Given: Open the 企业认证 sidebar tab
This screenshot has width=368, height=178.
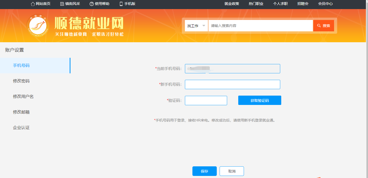Looking at the screenshot, I should 21,128.
